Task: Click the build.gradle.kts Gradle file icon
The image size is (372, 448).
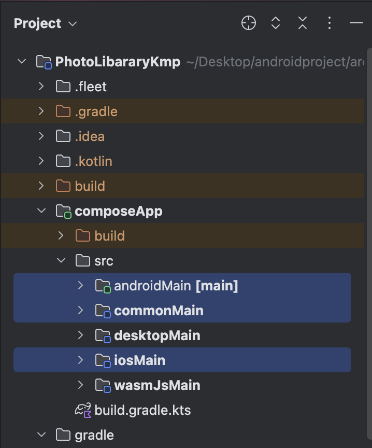Action: (x=83, y=410)
